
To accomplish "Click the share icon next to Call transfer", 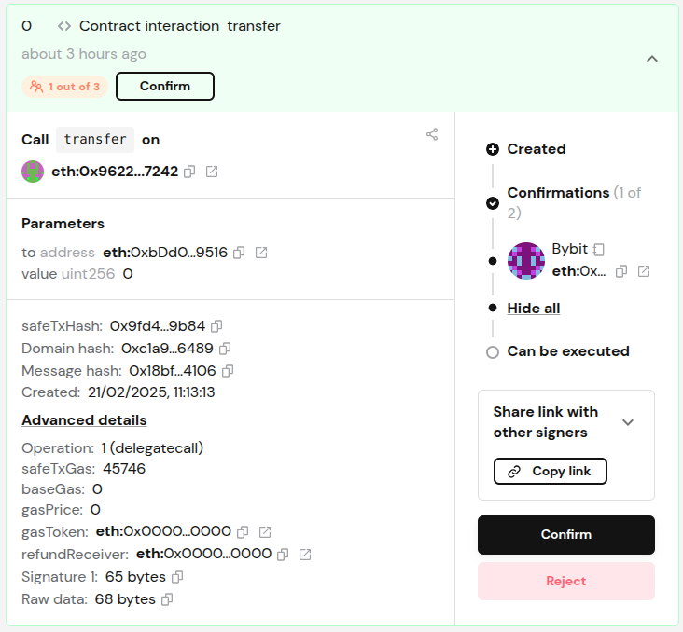I will [432, 134].
